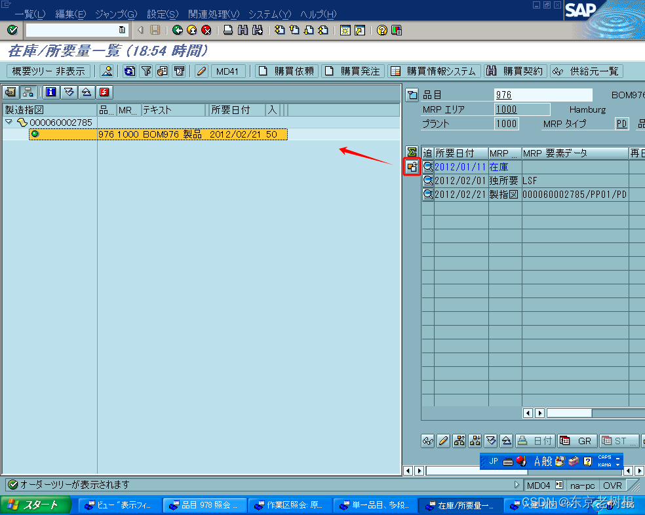Click the highlighted order tree icon in red box

[x=411, y=167]
